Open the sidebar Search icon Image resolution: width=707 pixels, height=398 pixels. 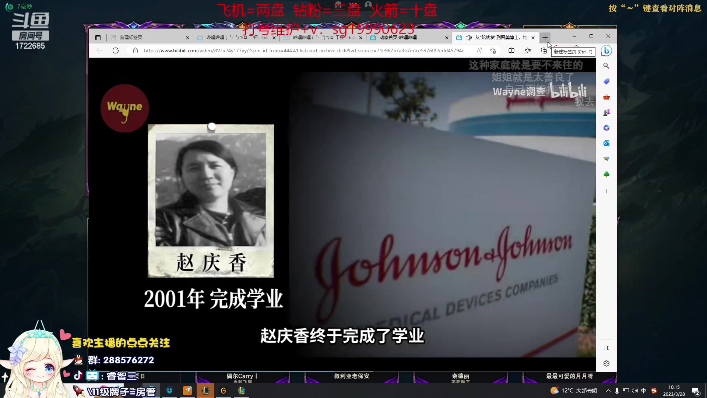[606, 66]
